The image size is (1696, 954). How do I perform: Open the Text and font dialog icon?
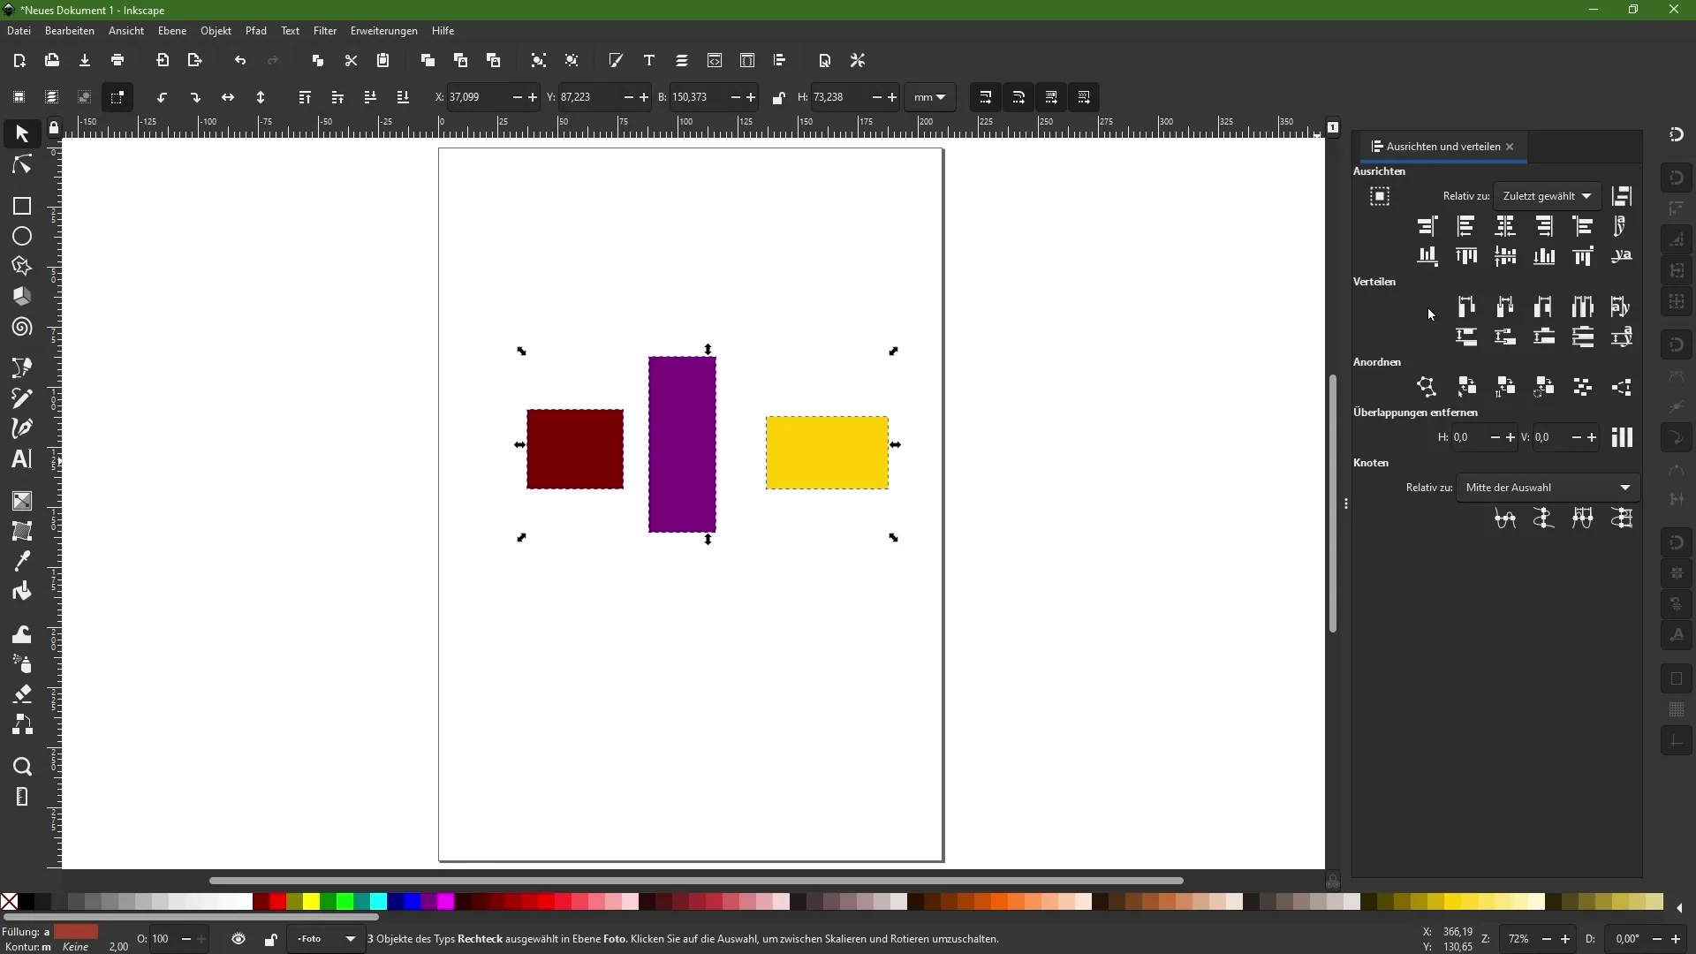click(649, 61)
